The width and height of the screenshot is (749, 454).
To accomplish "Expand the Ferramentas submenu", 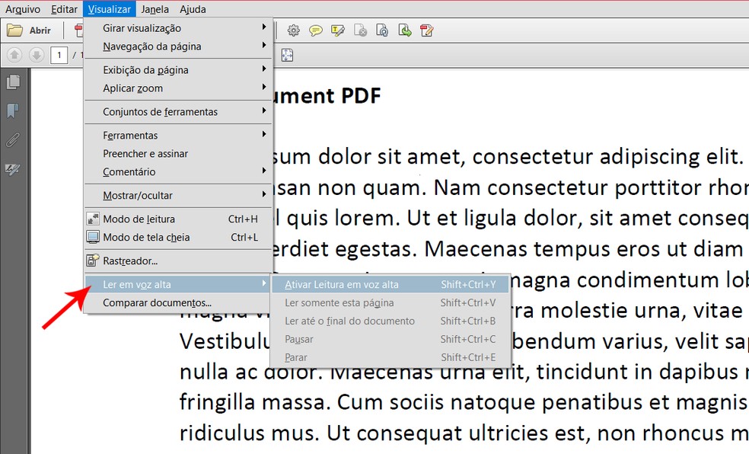I will [x=178, y=136].
